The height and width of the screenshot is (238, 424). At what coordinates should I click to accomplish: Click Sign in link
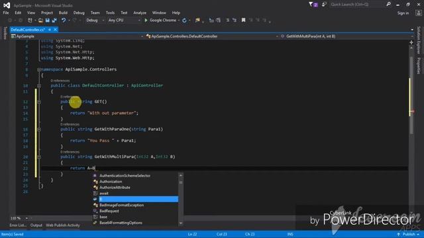tap(403, 13)
